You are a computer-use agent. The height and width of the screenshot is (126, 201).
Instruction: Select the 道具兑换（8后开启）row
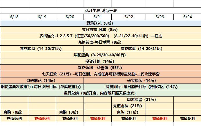[x=101, y=93]
